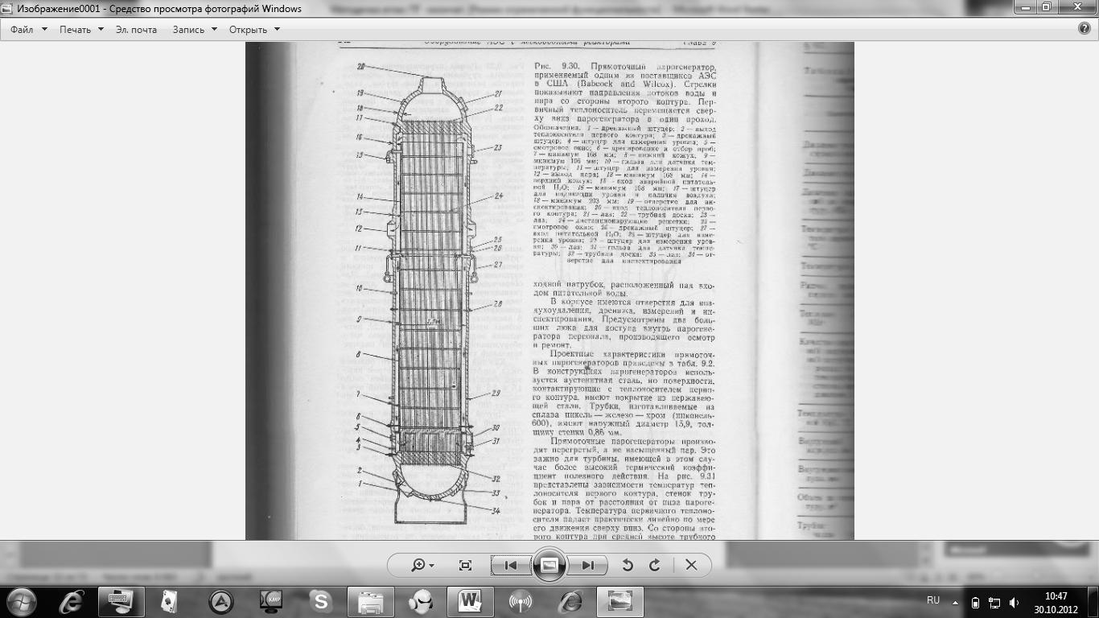Open the zoom magnifier control

click(x=422, y=565)
